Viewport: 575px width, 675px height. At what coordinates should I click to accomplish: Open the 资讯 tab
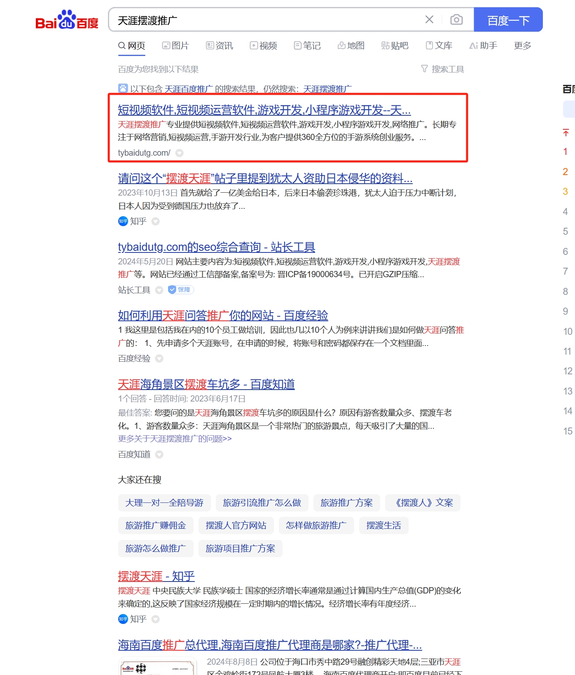[220, 45]
